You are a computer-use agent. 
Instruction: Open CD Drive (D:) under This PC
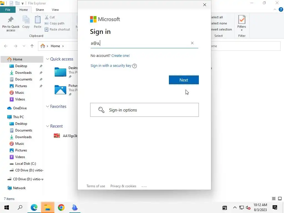(x=29, y=170)
